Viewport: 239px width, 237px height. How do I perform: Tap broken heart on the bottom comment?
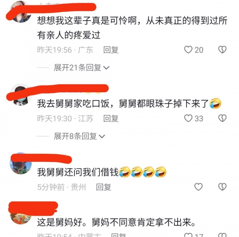222,235
